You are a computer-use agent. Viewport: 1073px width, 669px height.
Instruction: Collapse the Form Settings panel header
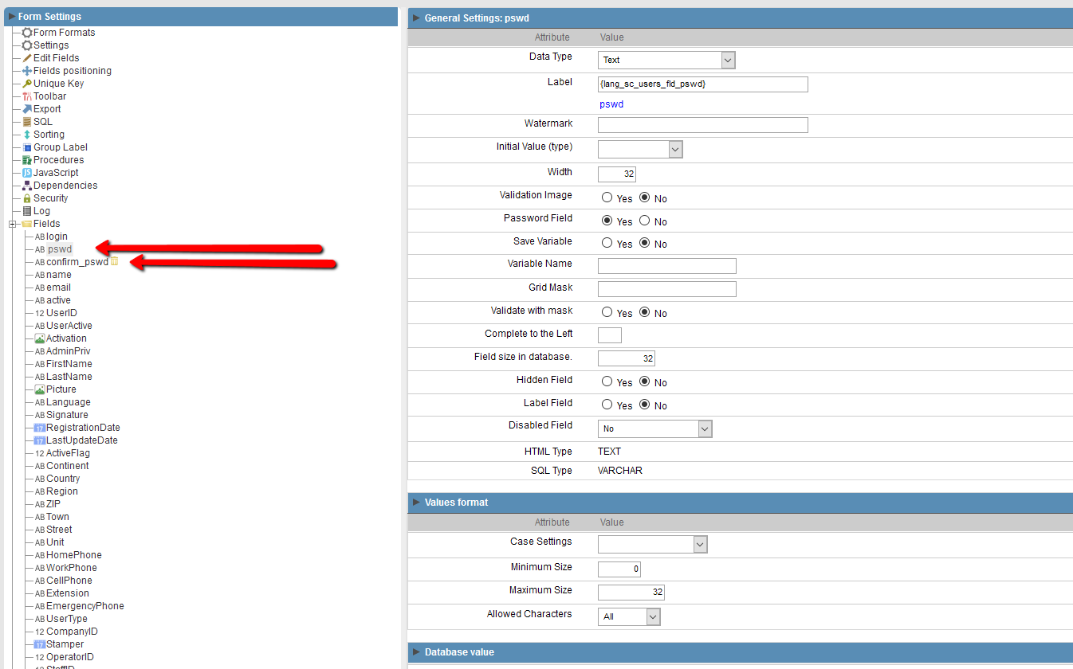pos(12,16)
